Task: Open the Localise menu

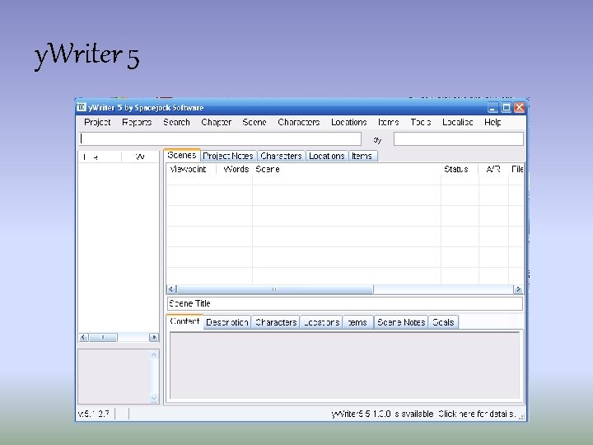Action: click(458, 122)
